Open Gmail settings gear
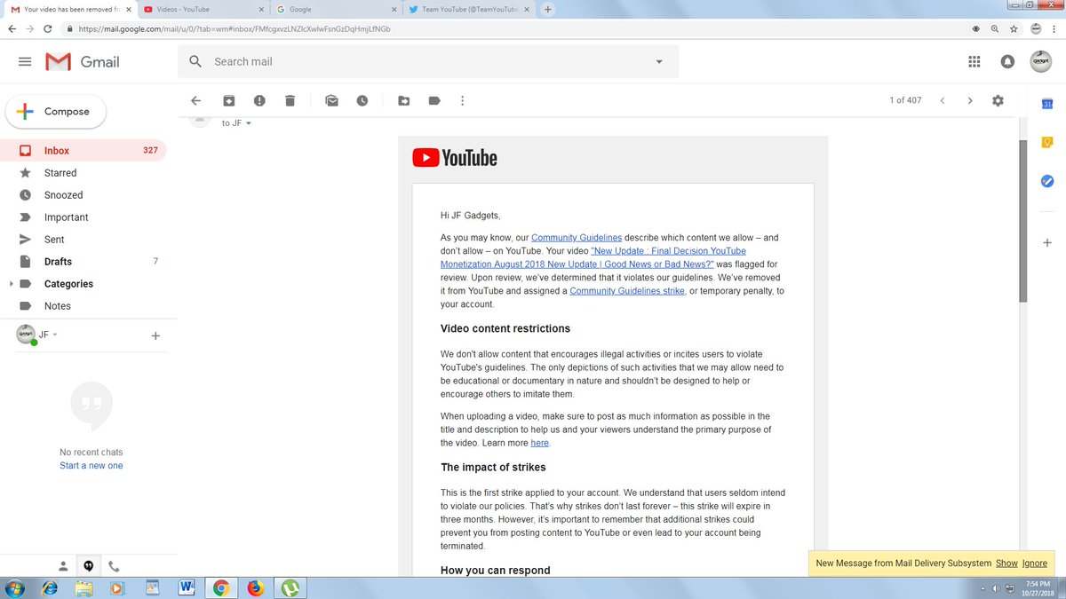Image resolution: width=1066 pixels, height=599 pixels. tap(998, 101)
